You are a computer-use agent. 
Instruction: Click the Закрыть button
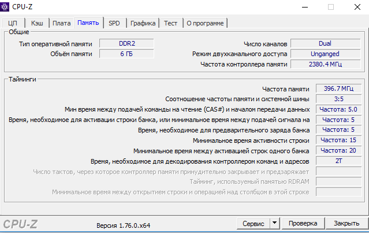click(346, 223)
